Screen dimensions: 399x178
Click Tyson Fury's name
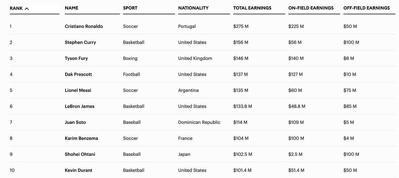click(x=76, y=58)
